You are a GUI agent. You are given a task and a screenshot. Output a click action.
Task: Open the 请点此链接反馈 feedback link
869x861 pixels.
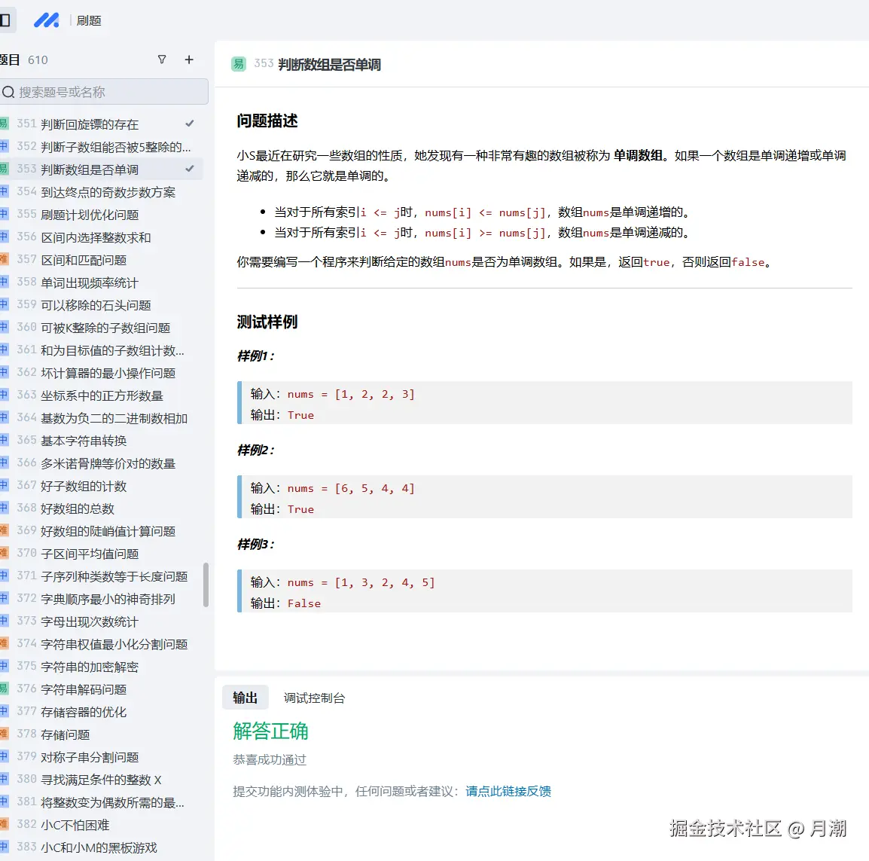508,791
